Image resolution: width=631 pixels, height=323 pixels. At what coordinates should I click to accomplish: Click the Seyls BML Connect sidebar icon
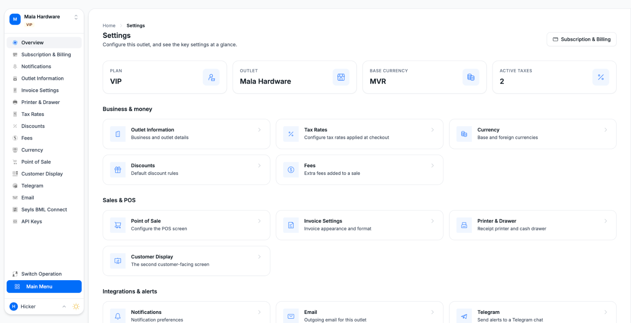[x=15, y=210]
